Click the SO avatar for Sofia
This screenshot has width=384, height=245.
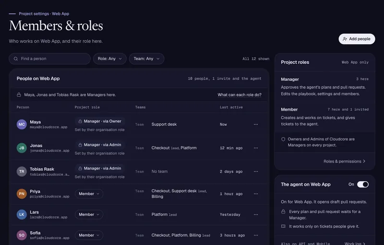click(22, 235)
